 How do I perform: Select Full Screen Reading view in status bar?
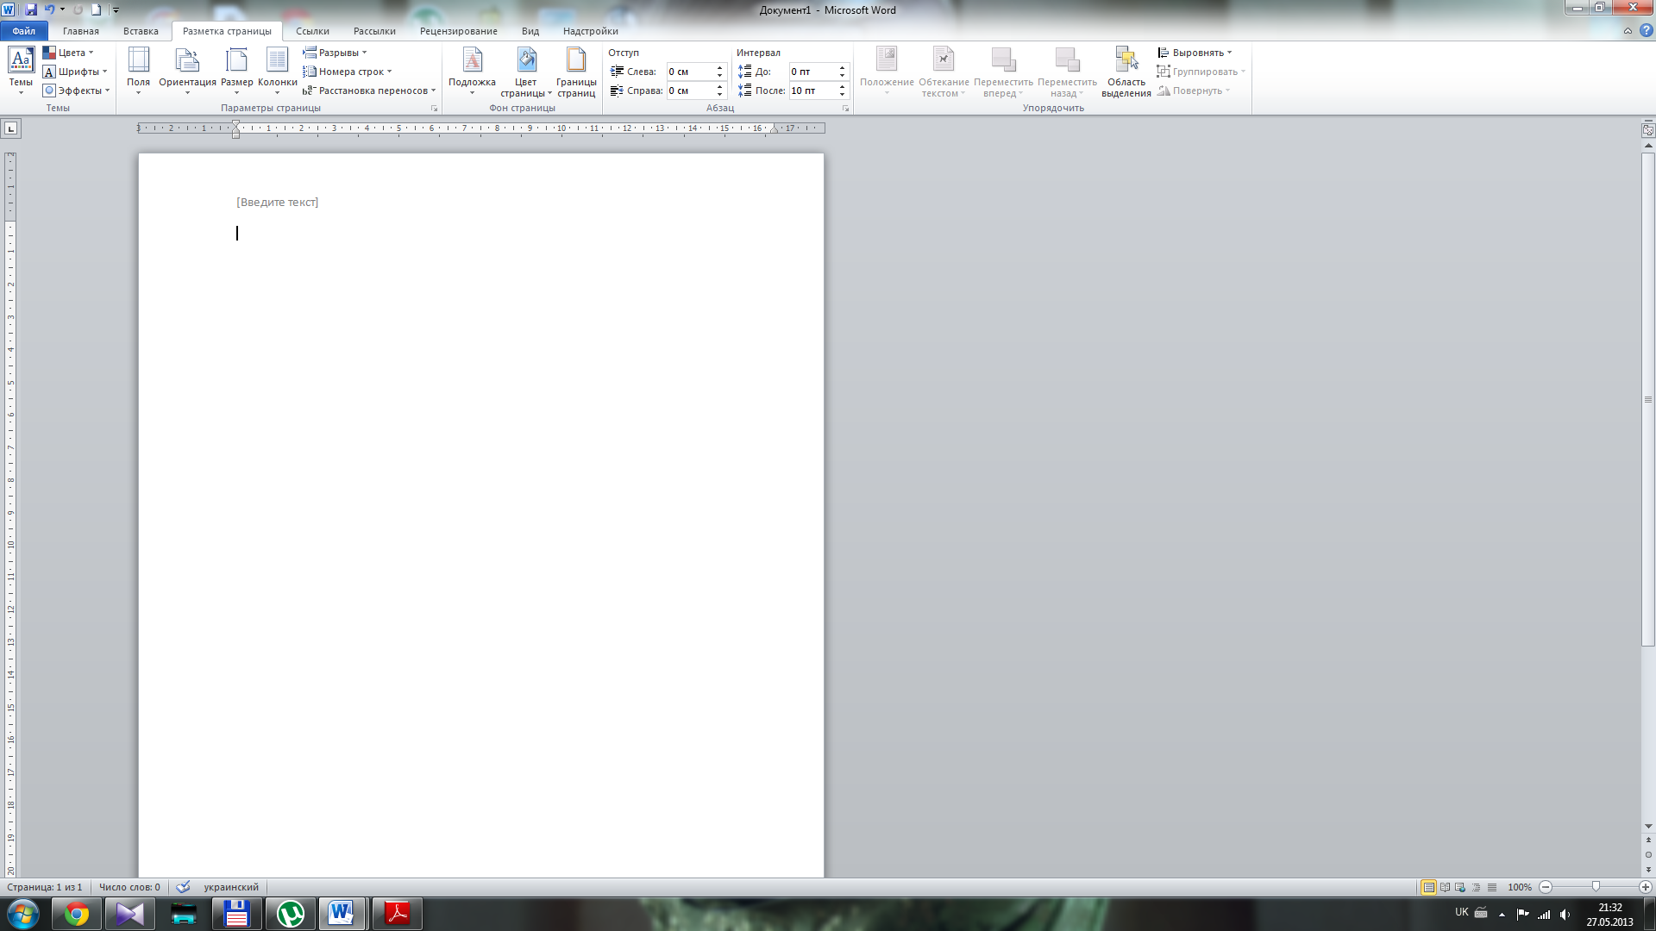point(1445,887)
